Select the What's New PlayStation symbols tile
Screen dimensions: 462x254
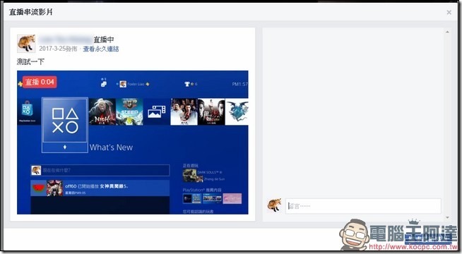click(x=65, y=120)
